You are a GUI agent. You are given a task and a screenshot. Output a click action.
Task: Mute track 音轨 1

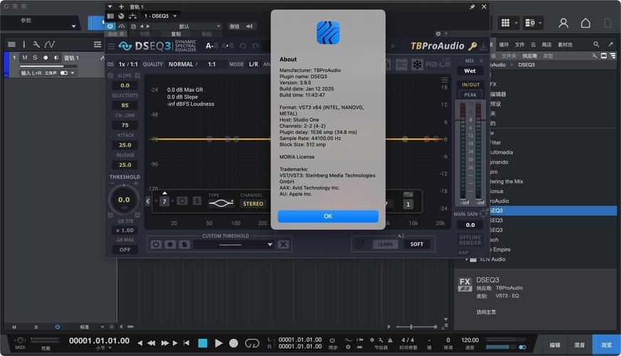click(x=25, y=58)
